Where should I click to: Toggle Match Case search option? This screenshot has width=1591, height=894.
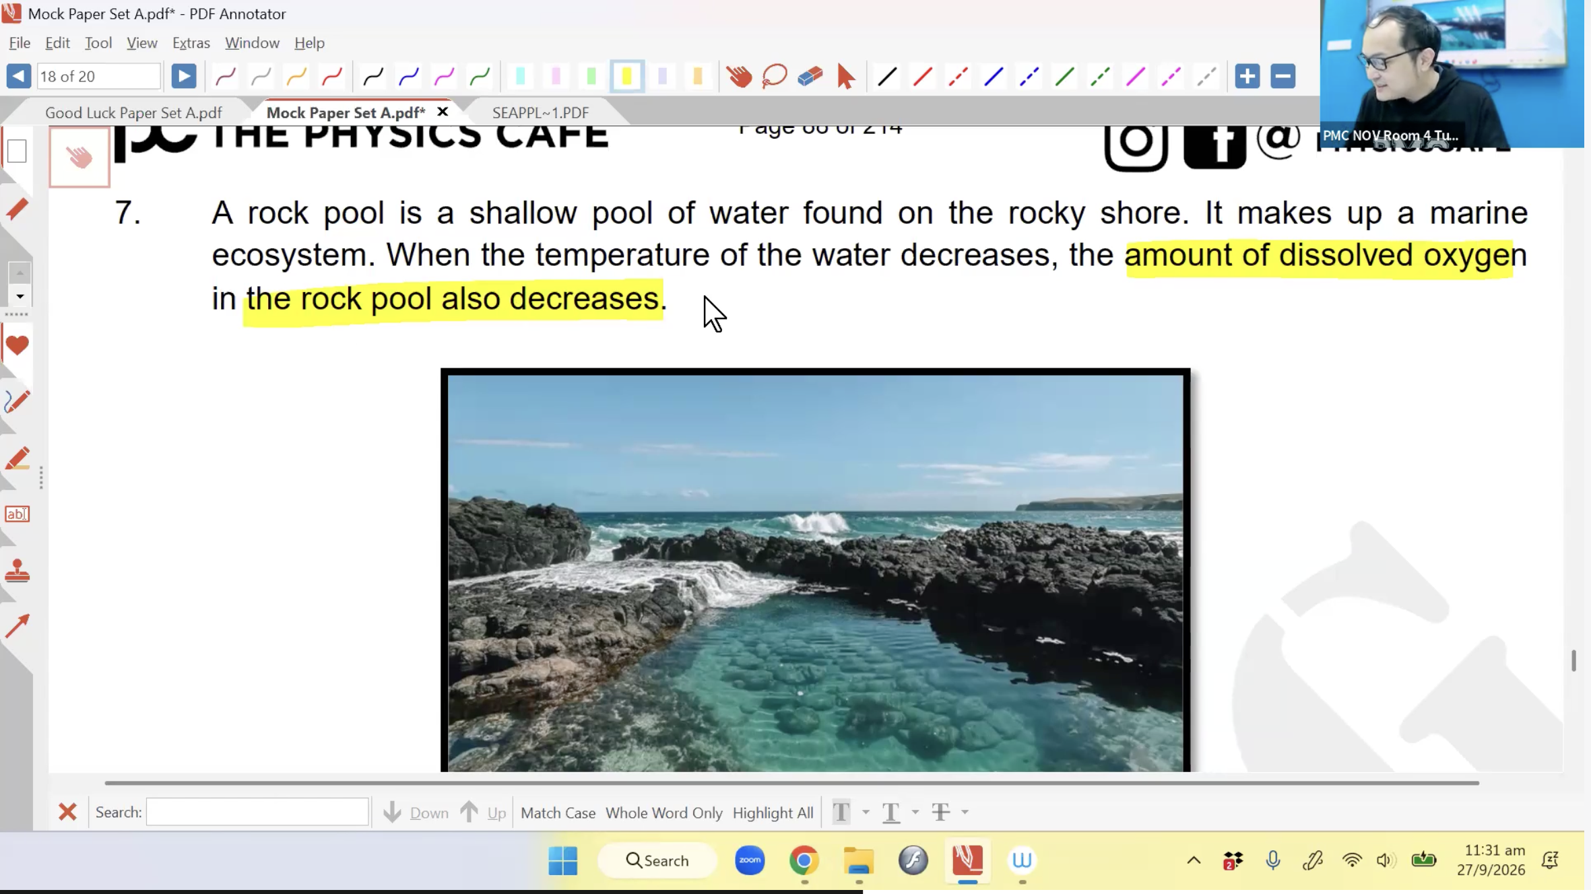pos(558,813)
